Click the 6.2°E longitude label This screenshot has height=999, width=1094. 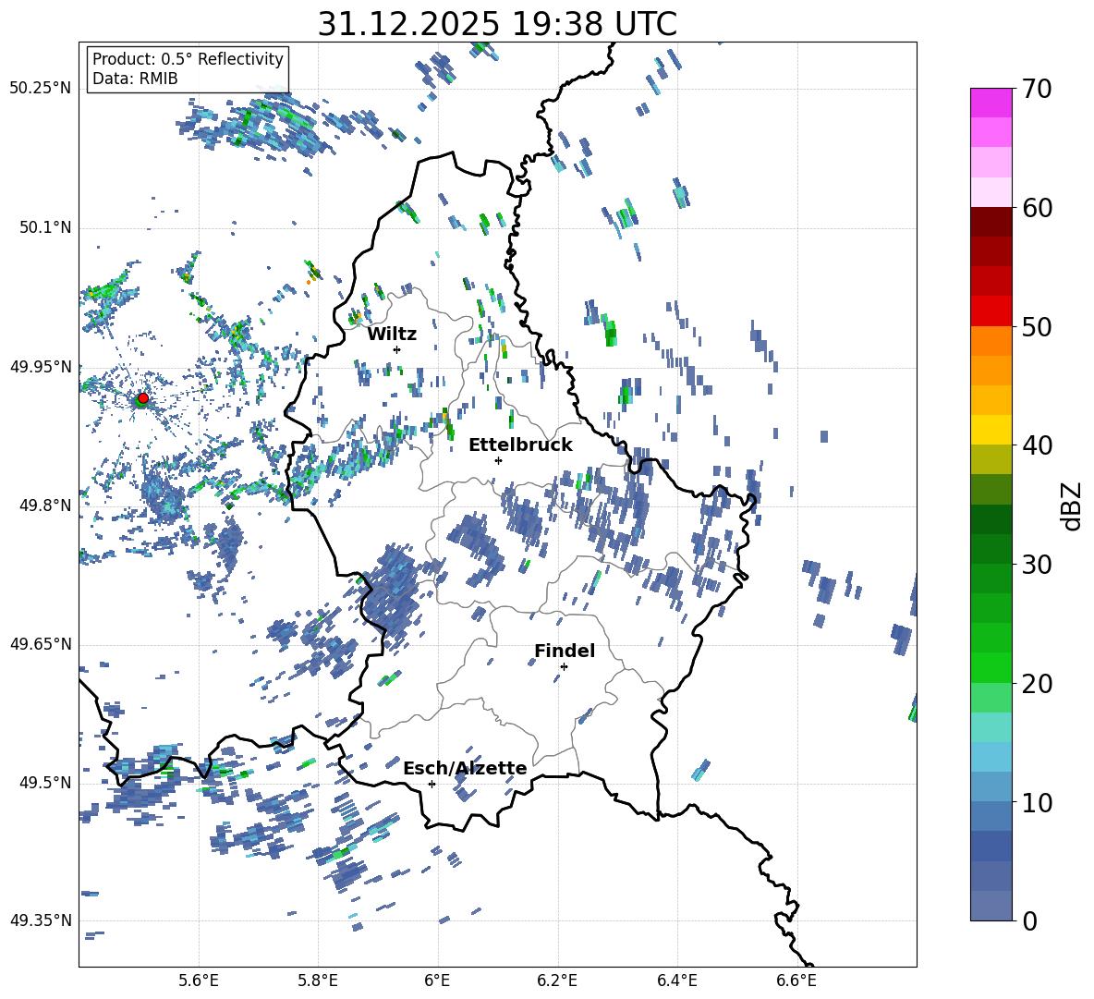click(x=557, y=981)
